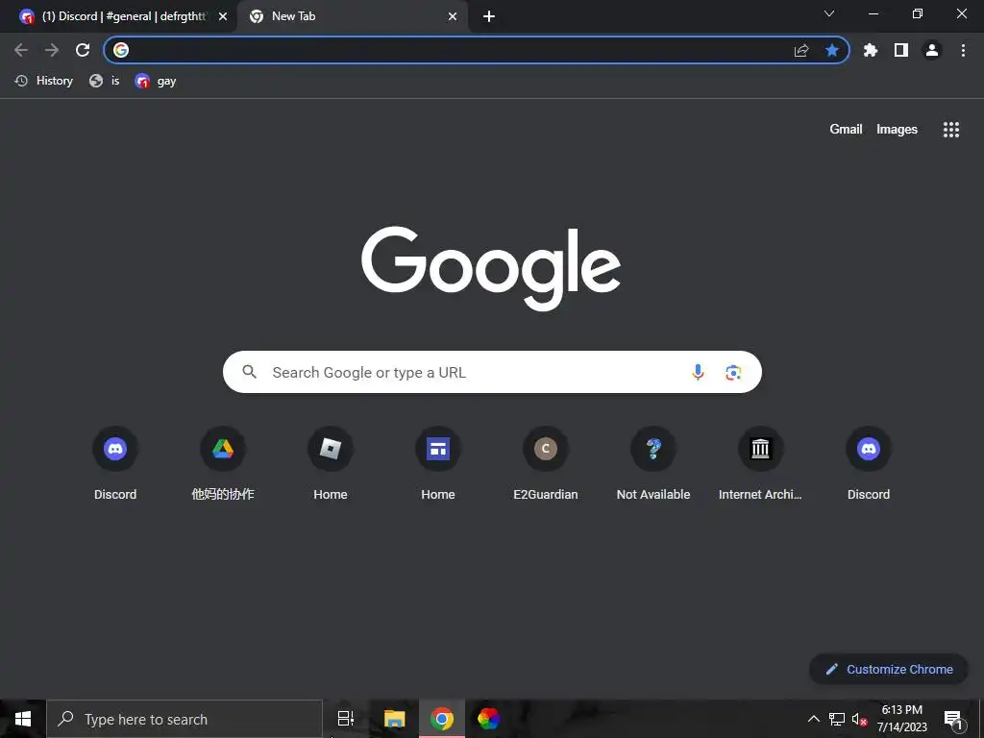
Task: Open the Windows Start menu
Action: pos(23,719)
